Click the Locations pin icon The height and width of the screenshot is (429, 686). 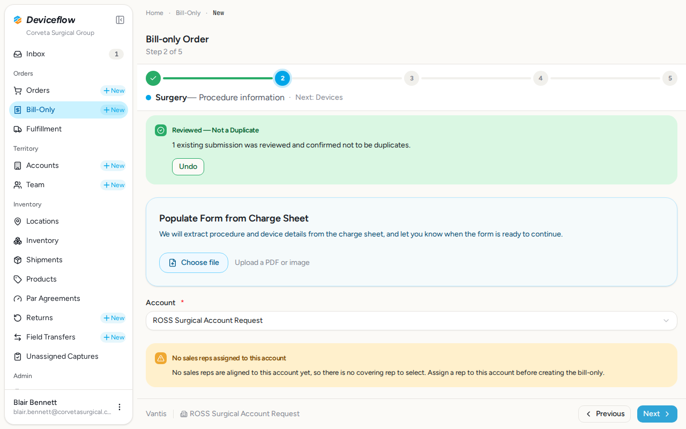coord(18,221)
